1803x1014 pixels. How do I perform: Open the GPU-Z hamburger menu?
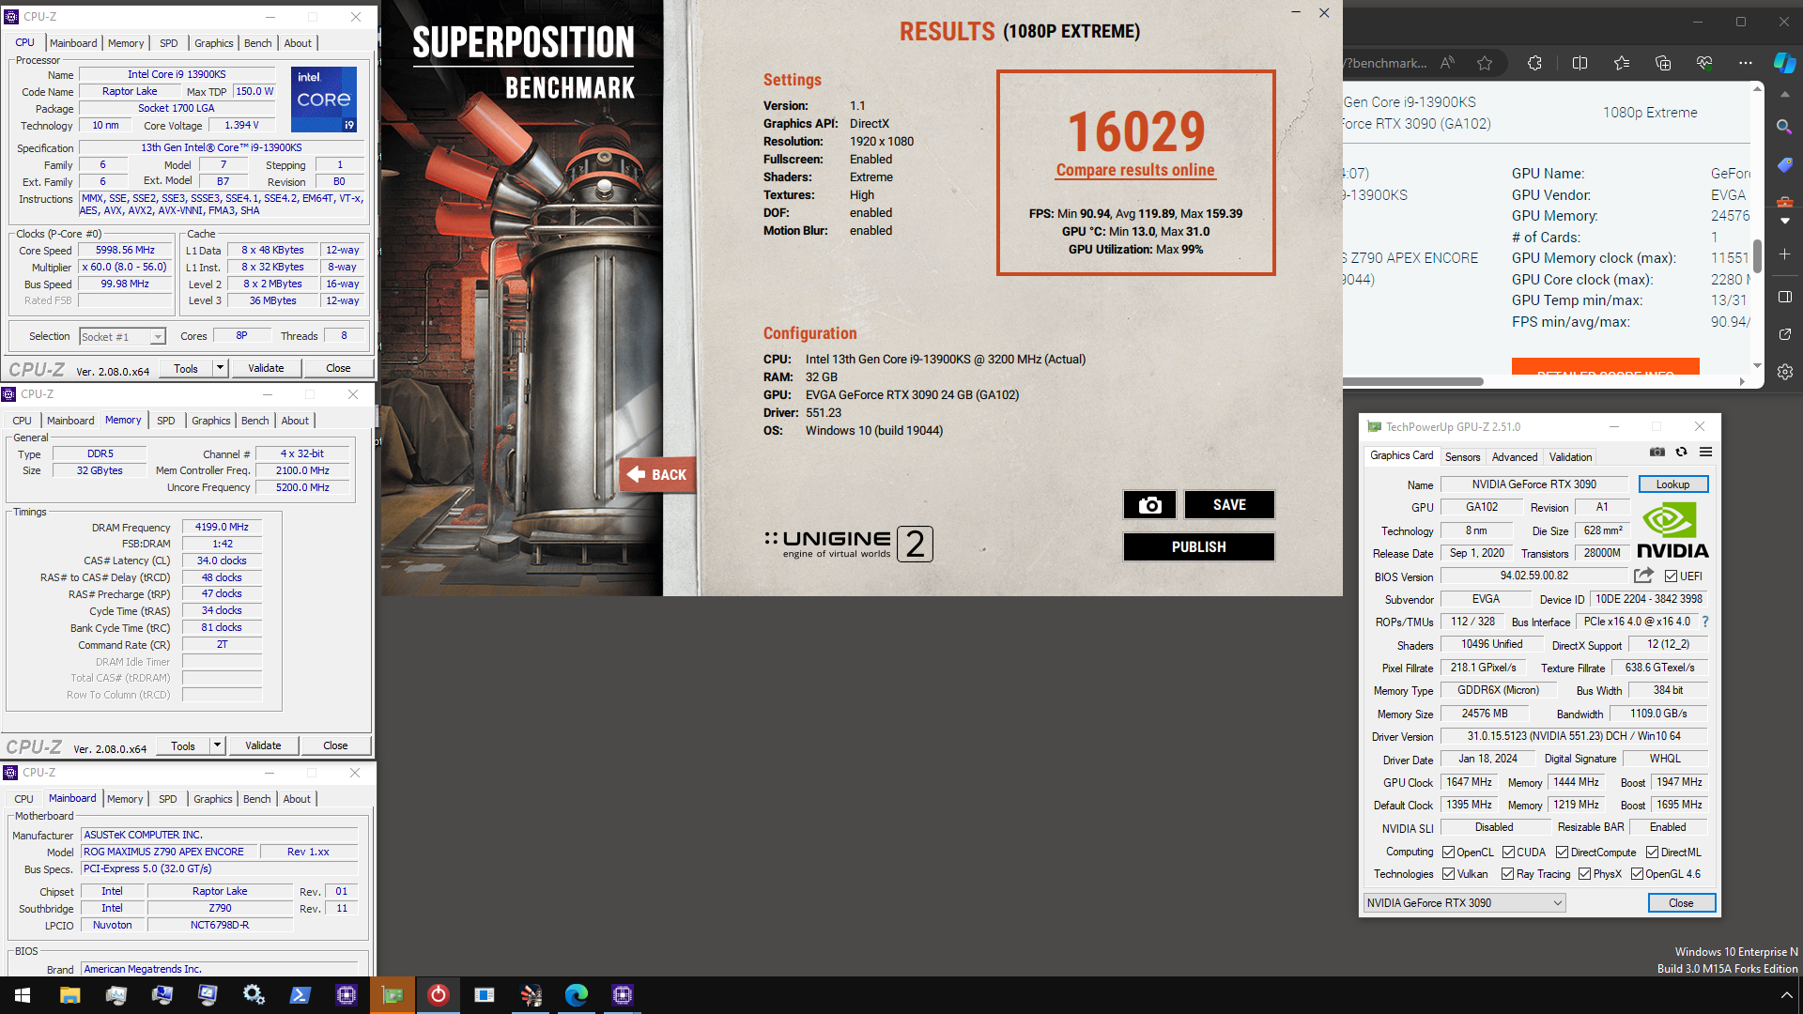(1706, 453)
